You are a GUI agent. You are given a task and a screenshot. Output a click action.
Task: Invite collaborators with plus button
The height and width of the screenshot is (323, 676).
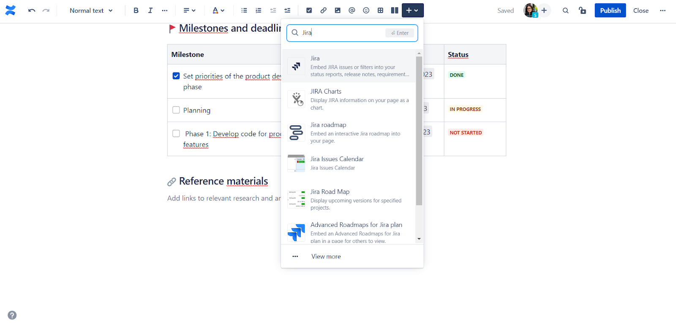coord(544,11)
